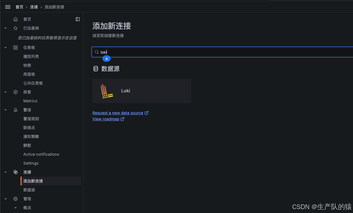Open 公共仪表板 in sidebar
This screenshot has height=213, width=353.
tap(33, 83)
